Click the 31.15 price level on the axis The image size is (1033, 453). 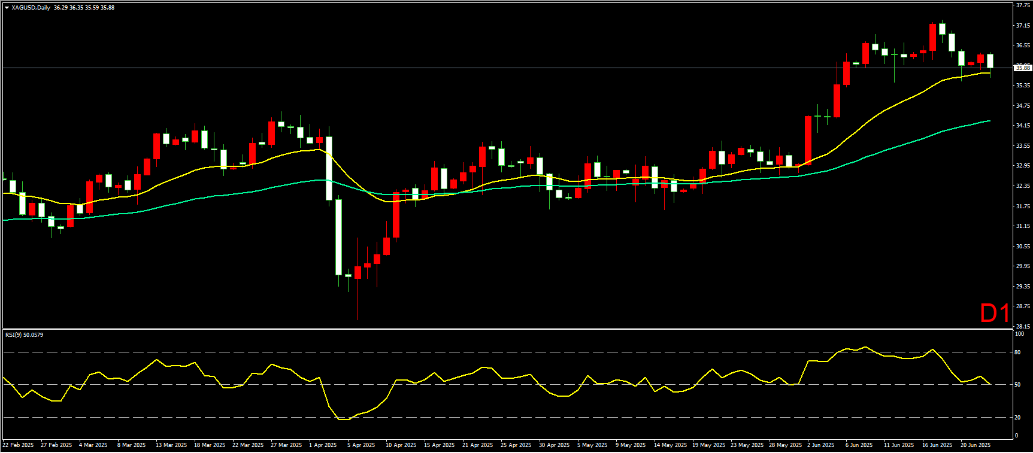pos(1023,226)
